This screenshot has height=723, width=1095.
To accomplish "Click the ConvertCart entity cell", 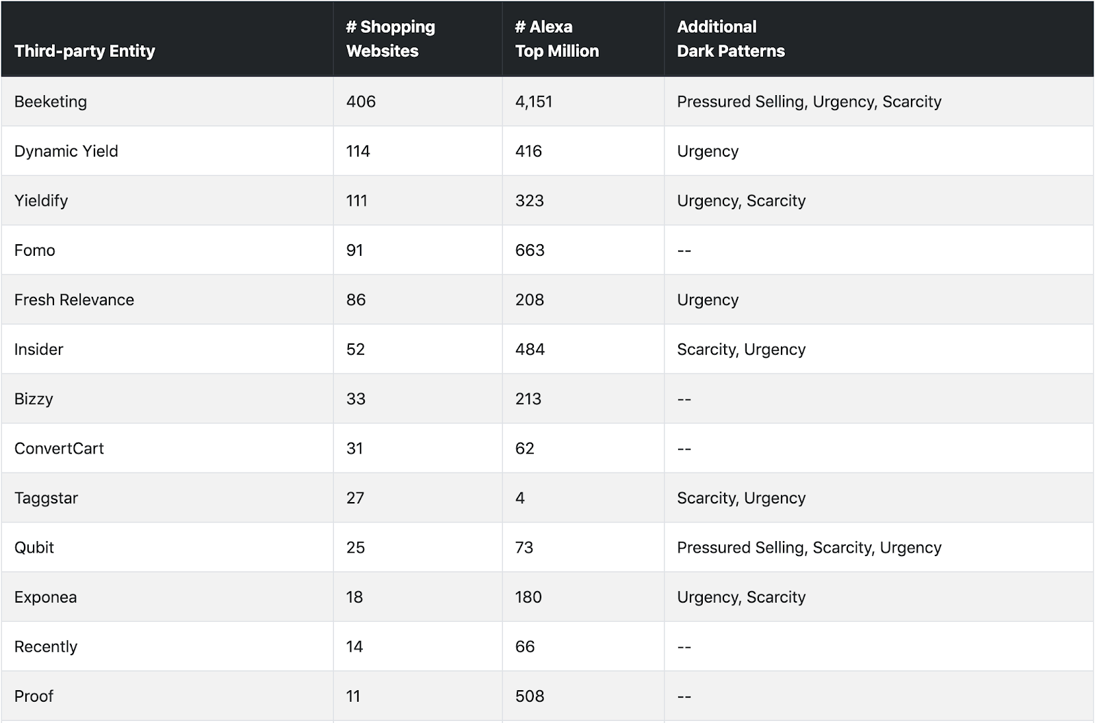I will pos(59,449).
